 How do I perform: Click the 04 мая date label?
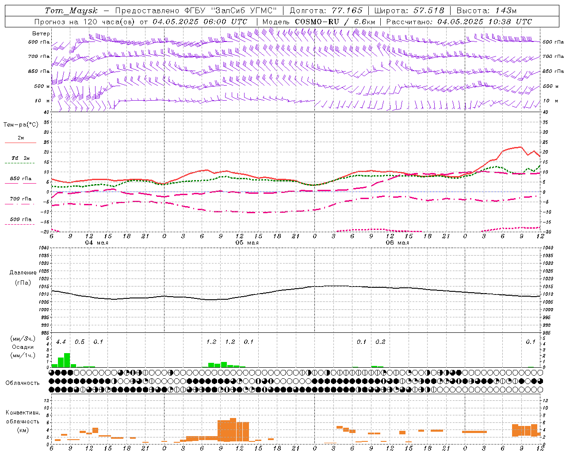[97, 243]
